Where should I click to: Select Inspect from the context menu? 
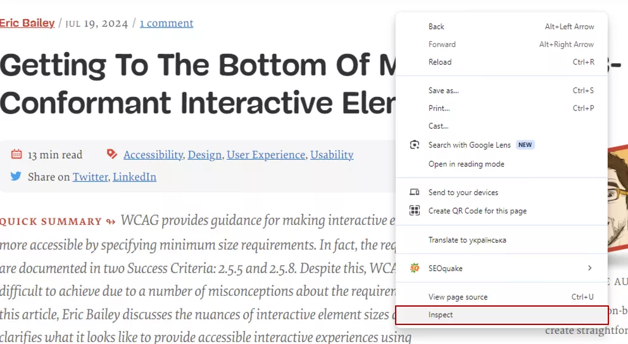(502, 315)
